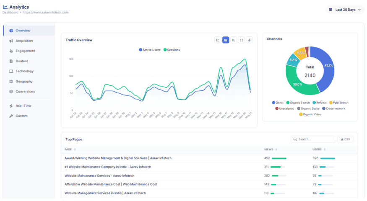367x201 pixels.
Task: Click the yellow 8.5% donut segment
Action: pyautogui.click(x=301, y=53)
